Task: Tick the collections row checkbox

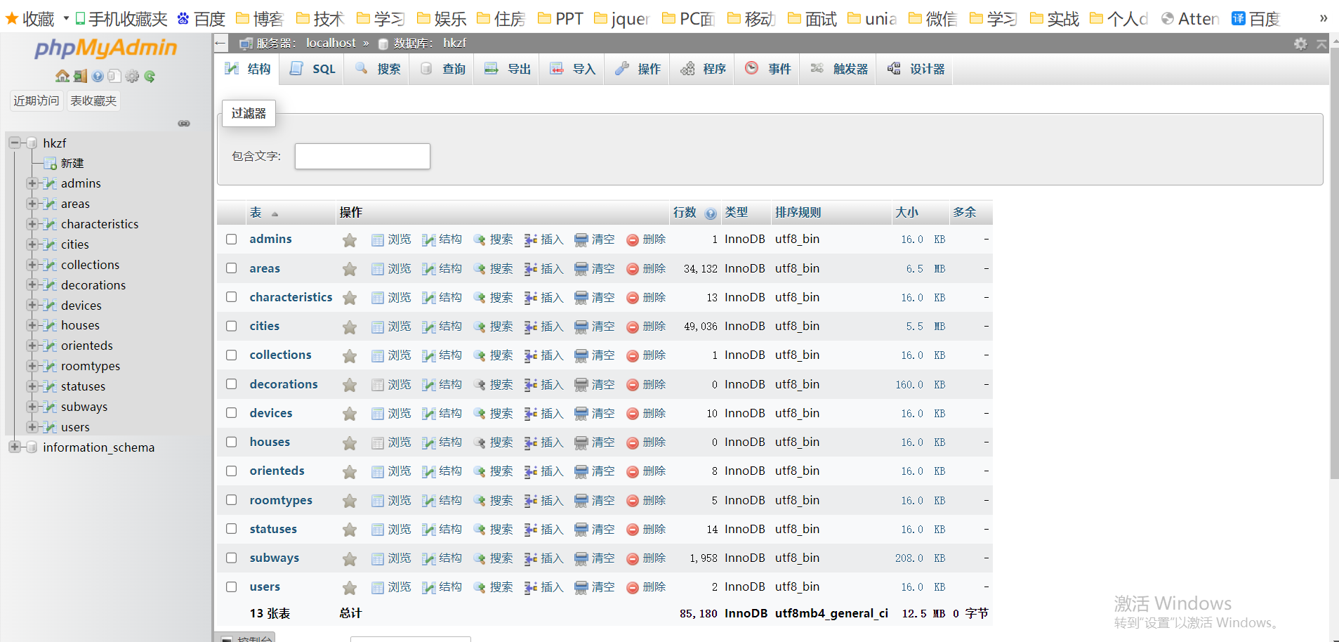Action: 232,355
